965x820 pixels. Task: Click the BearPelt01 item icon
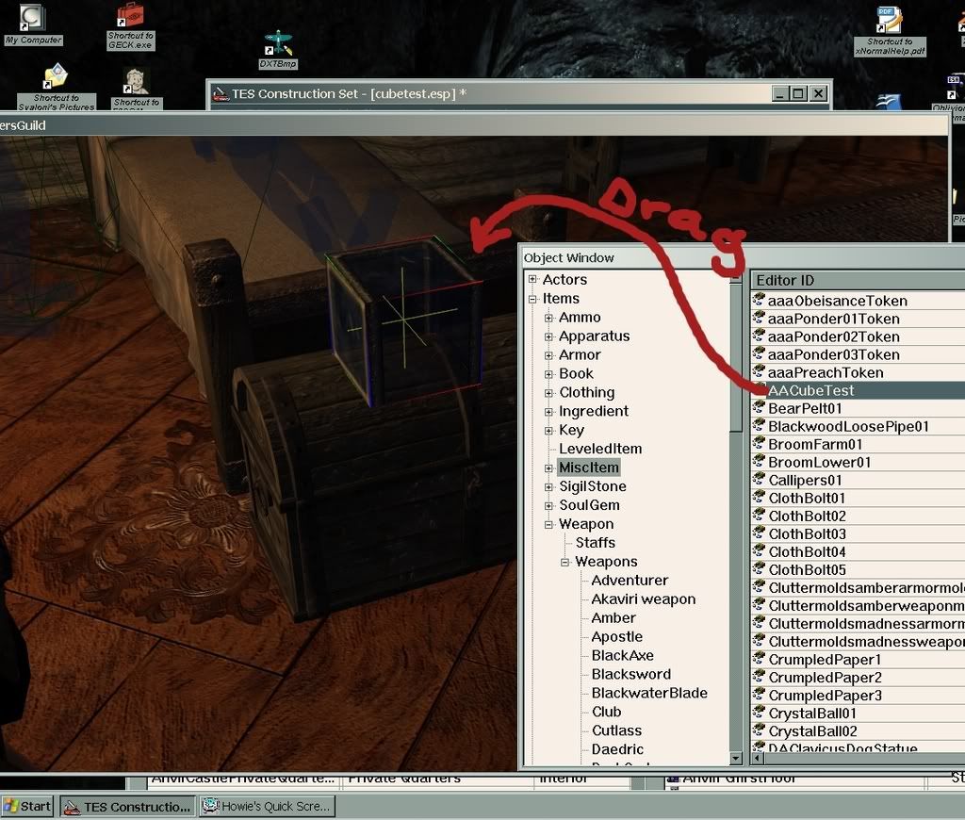(759, 407)
